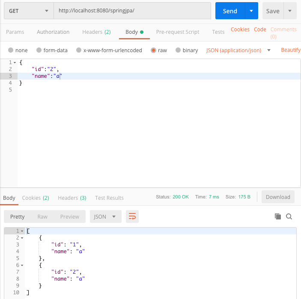Click the Save button
This screenshot has width=301, height=299.
(273, 11)
